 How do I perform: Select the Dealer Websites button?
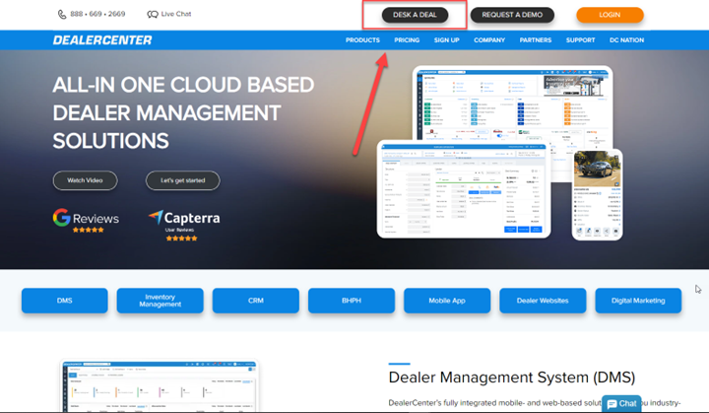[x=543, y=301]
